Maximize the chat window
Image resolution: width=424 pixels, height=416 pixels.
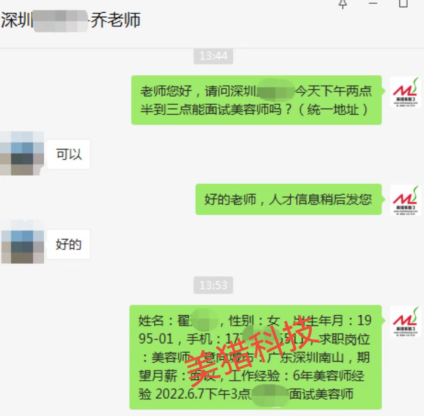click(403, 3)
